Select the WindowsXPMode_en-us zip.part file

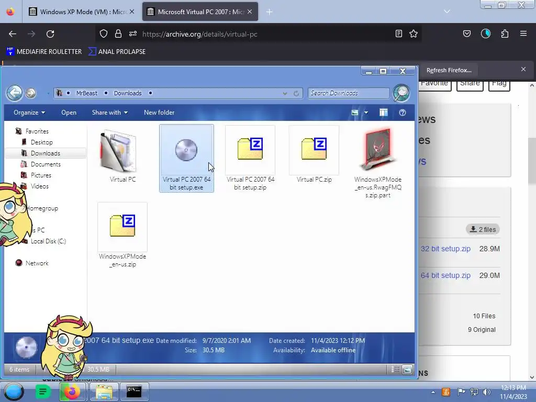[378, 162]
